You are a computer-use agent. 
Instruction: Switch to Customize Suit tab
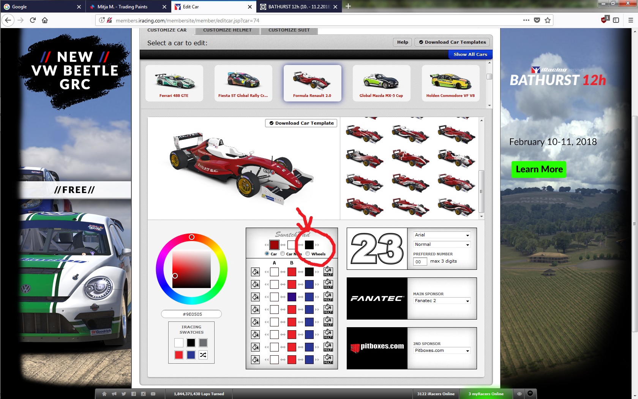[x=289, y=30]
